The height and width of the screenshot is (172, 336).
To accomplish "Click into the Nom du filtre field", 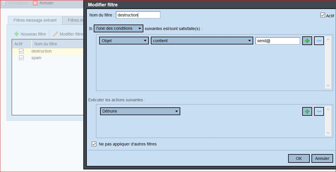I will click(138, 15).
